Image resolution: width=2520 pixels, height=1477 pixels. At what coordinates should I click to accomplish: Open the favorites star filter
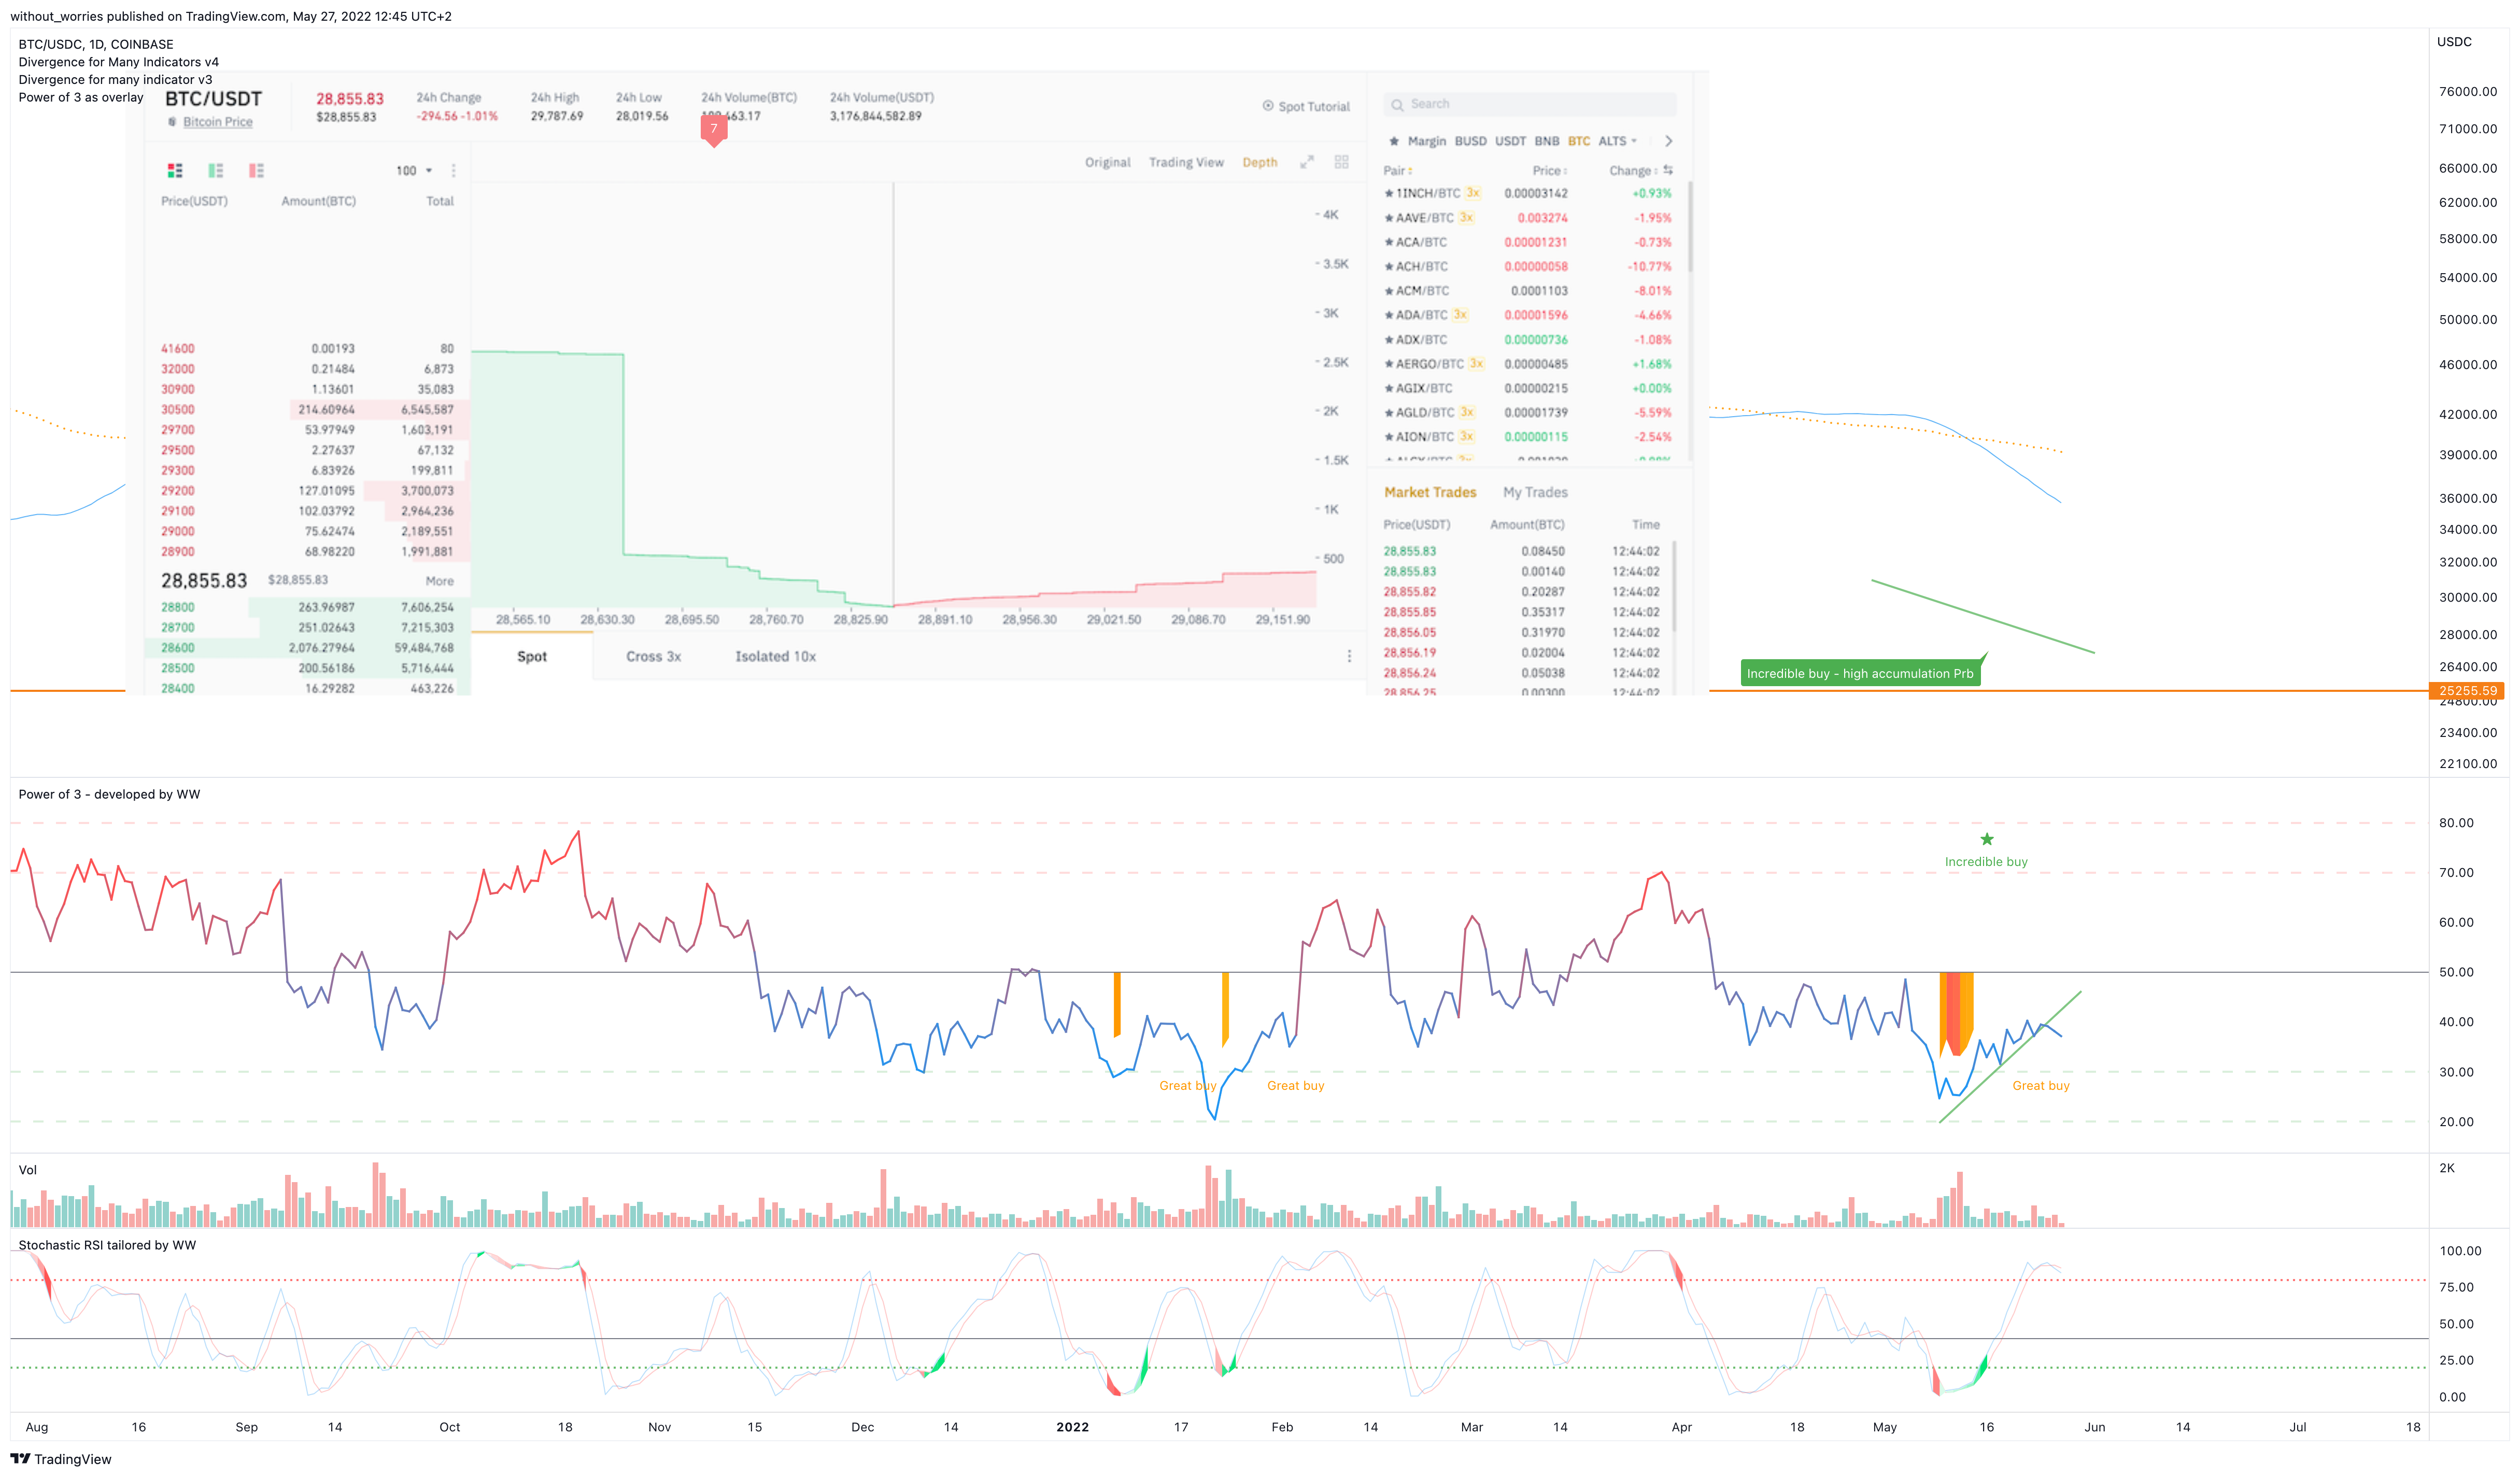(x=1393, y=141)
